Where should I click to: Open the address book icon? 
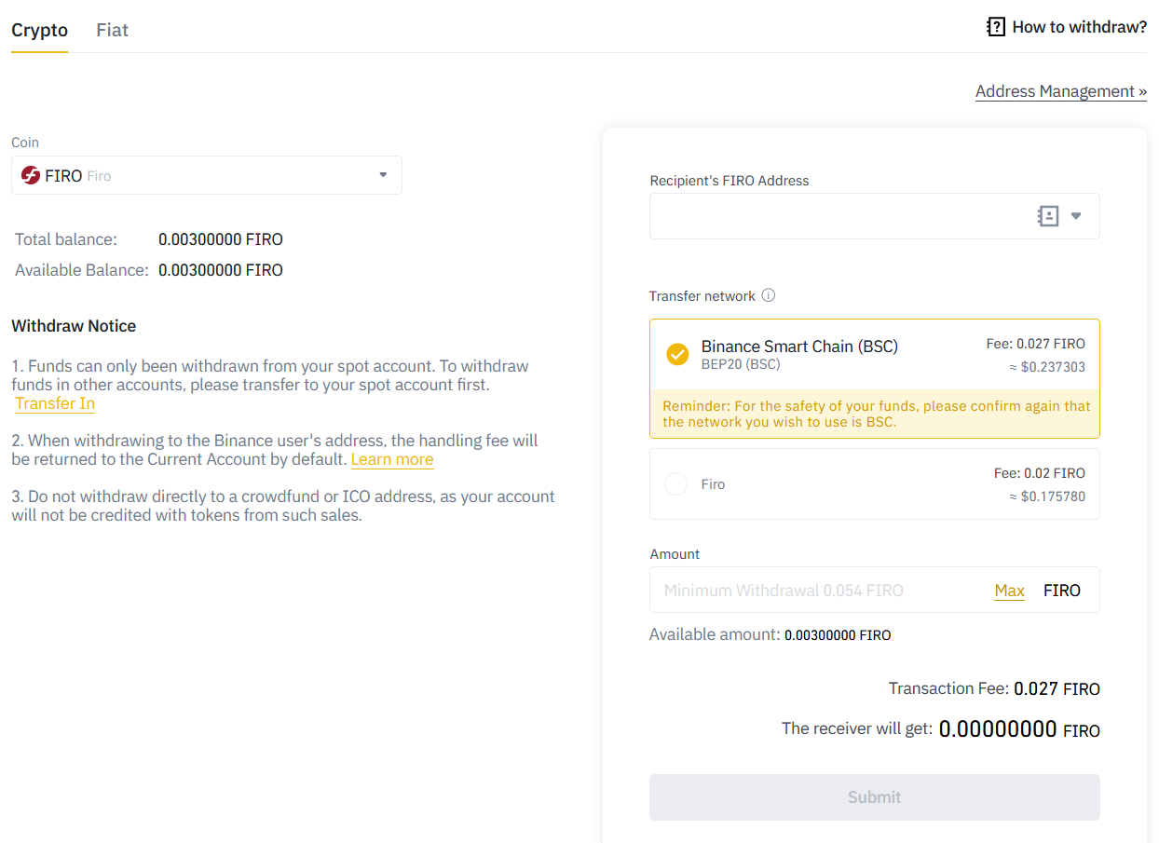coord(1048,216)
